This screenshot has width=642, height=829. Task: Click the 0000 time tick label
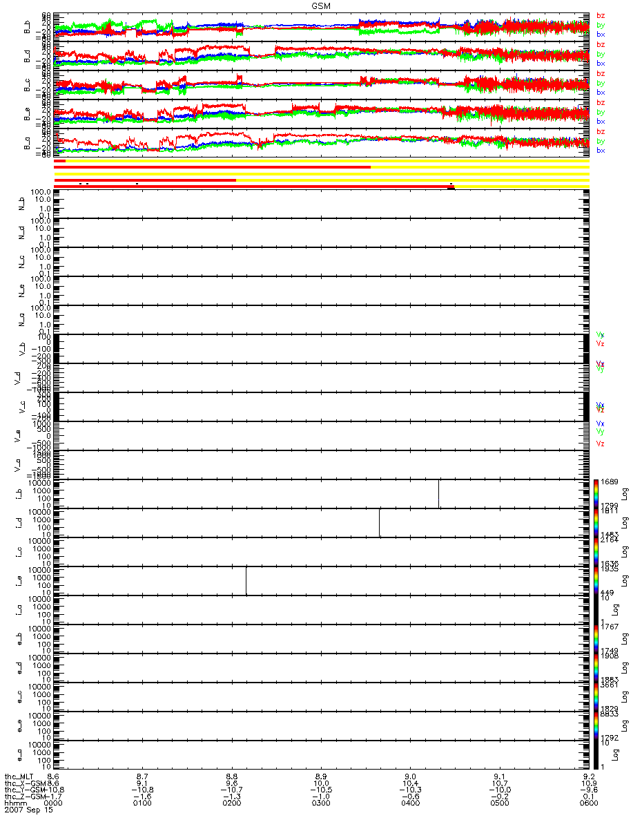pyautogui.click(x=54, y=803)
